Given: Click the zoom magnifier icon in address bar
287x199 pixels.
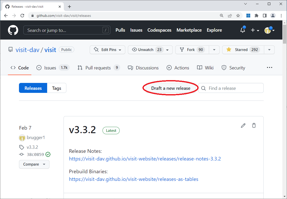Looking at the screenshot, I should pos(221,16).
